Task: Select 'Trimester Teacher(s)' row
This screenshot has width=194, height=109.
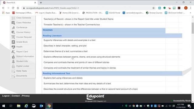Action: pos(112,25)
